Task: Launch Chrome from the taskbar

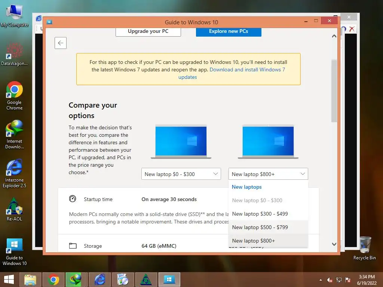Action: (53, 280)
